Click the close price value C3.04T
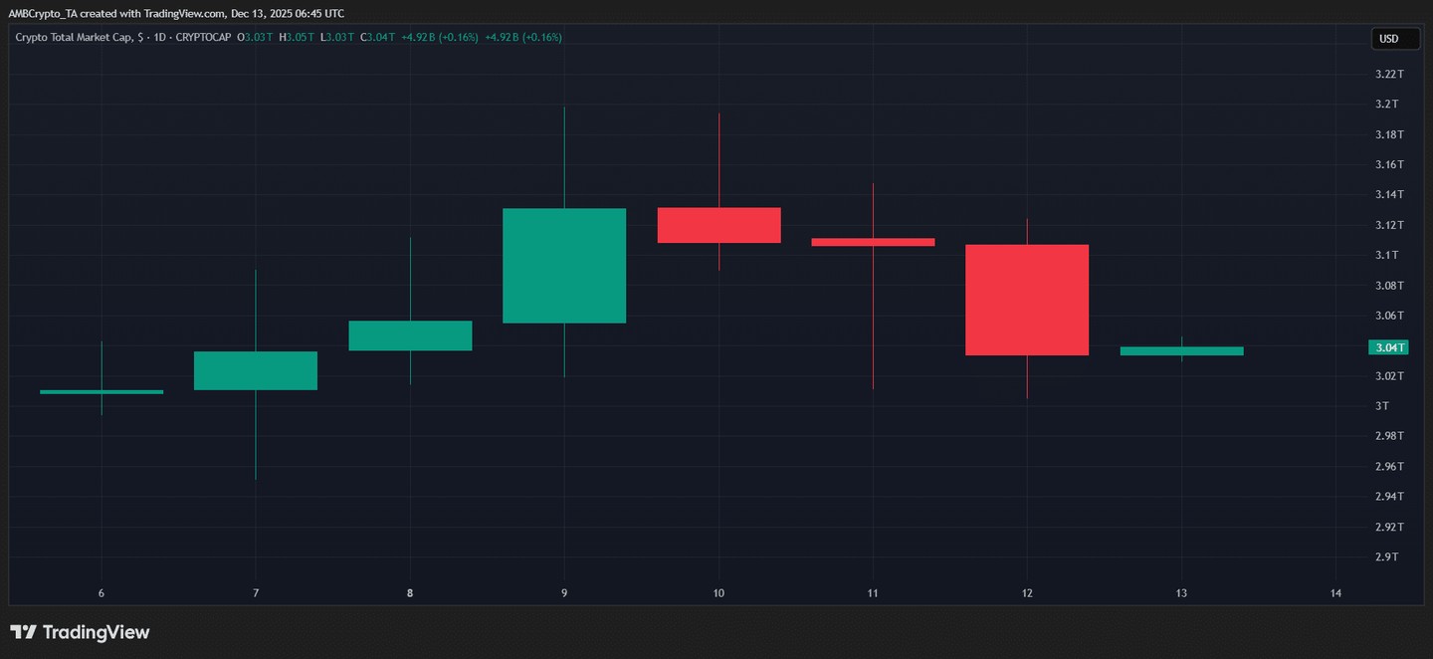Image resolution: width=1433 pixels, height=659 pixels. click(x=375, y=37)
